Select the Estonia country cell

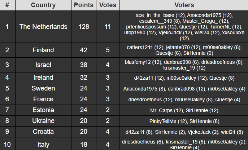(43, 110)
